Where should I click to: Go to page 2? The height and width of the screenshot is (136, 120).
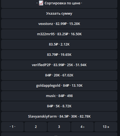[36, 127]
